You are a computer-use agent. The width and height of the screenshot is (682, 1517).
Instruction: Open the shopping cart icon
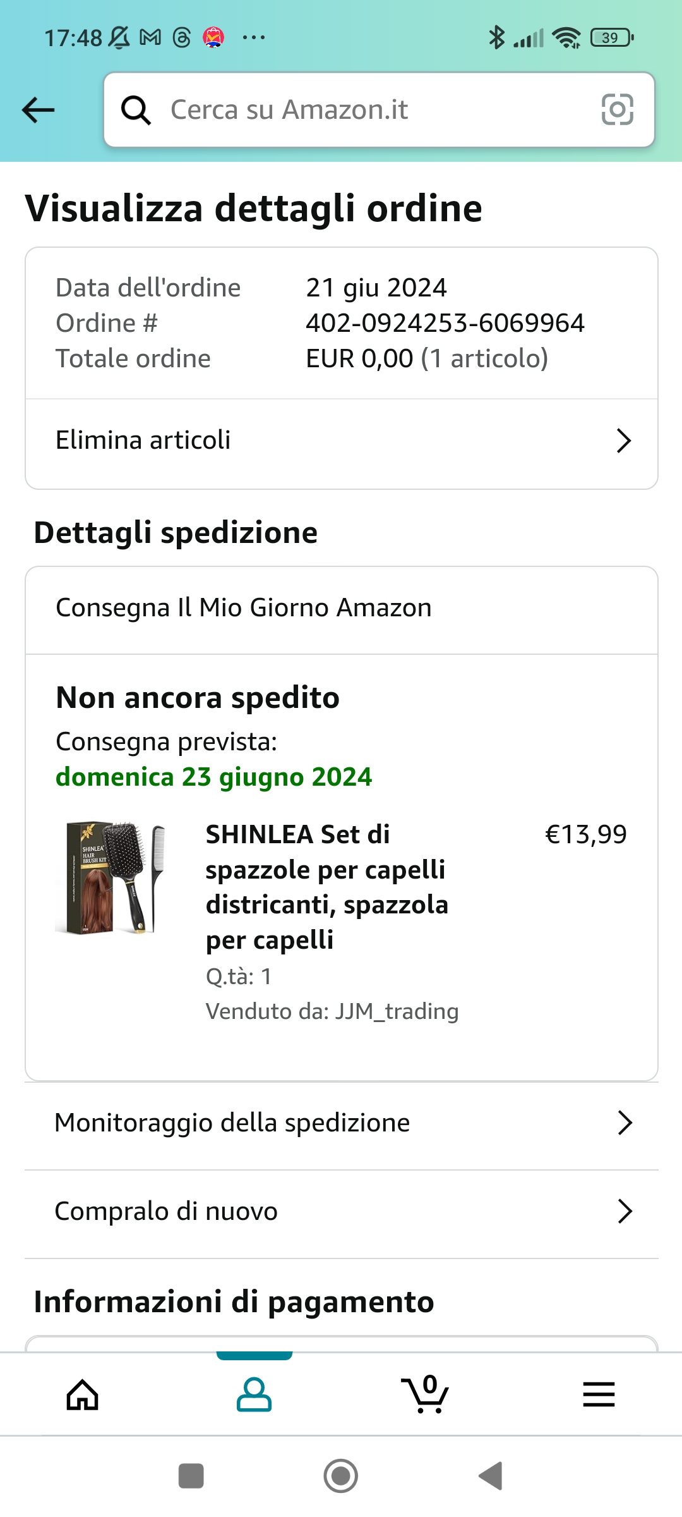[425, 1394]
